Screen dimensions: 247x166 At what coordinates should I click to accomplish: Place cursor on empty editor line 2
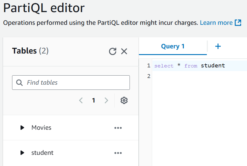196,76
